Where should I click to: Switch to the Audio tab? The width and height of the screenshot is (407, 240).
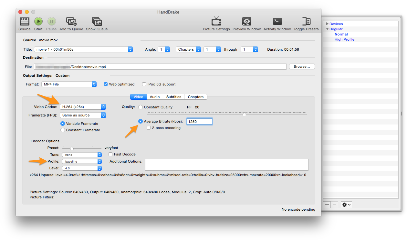[154, 96]
